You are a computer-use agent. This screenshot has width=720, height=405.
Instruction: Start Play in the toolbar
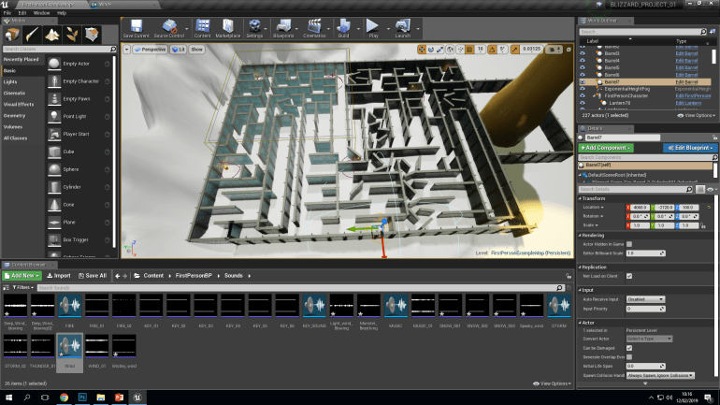point(373,28)
